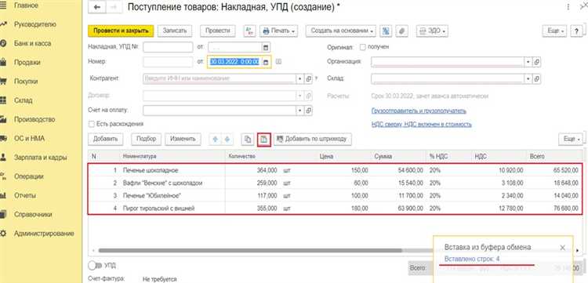This screenshot has height=283, width=588.
Task: Expand the Счет на оплату dropdown arrow
Action: coord(300,111)
